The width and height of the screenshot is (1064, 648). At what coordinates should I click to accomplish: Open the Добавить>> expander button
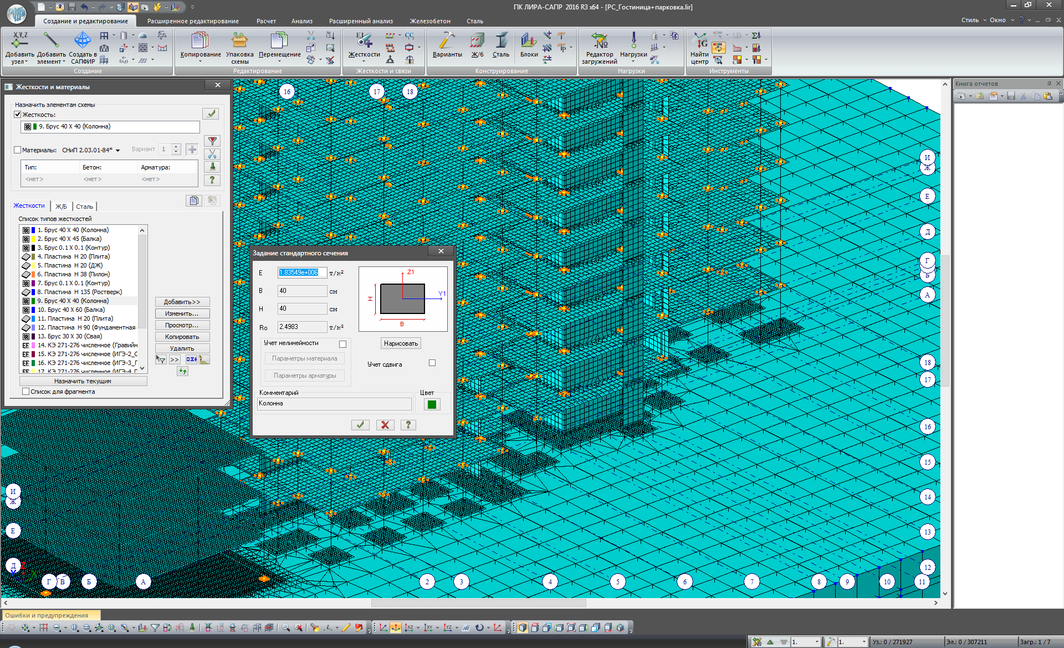click(182, 302)
